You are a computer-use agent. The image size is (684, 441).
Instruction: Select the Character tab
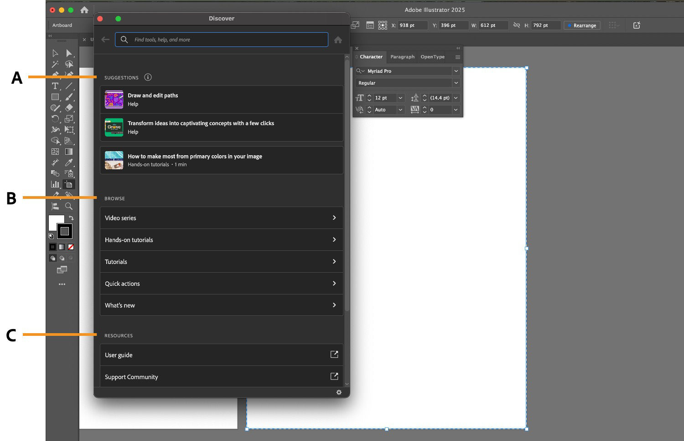click(371, 57)
